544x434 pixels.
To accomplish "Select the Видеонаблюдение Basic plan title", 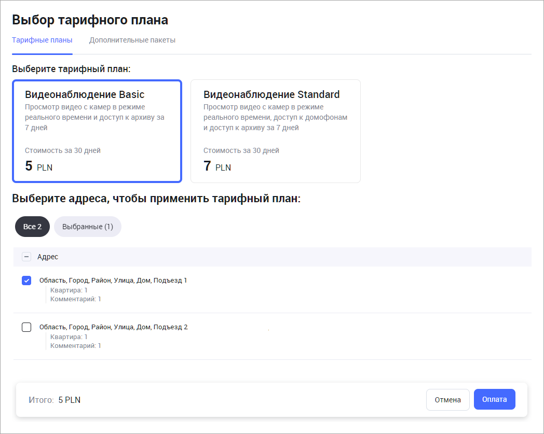I will (85, 94).
